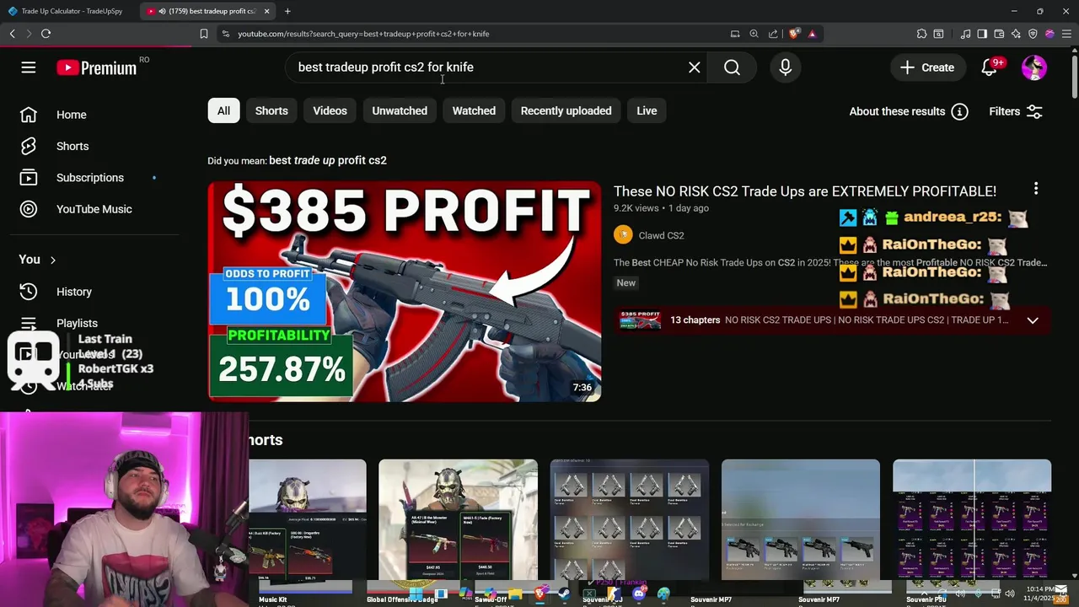The image size is (1079, 607).
Task: Go to YouTube Premium home logo
Action: [96, 67]
